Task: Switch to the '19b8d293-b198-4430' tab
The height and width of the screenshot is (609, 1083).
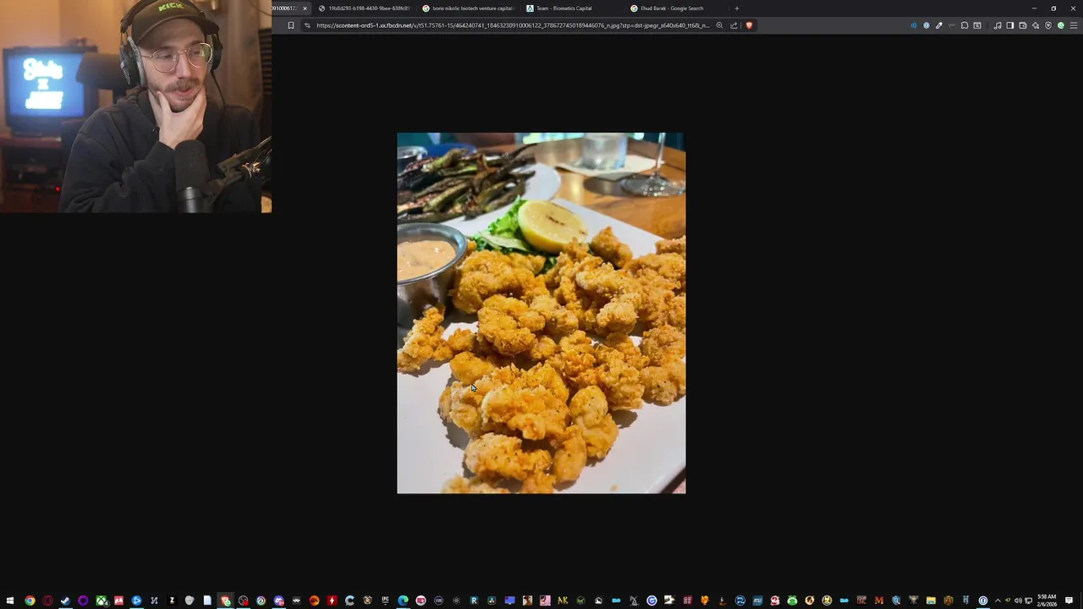Action: coord(364,8)
